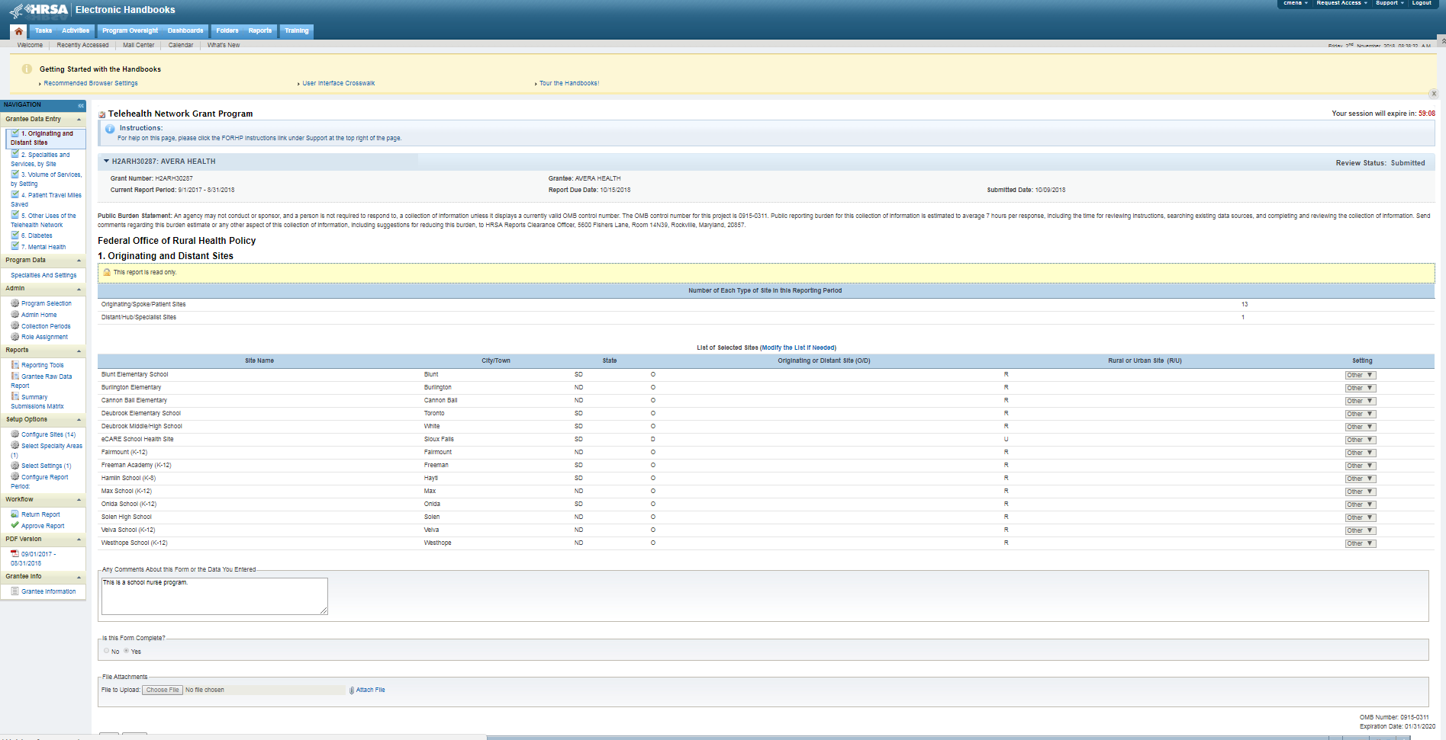Click the Choose File button

pos(163,690)
